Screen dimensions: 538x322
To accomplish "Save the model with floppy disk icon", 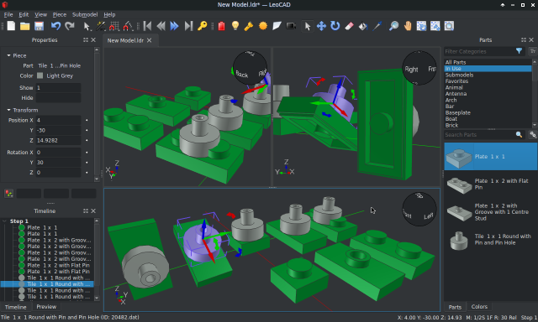I will point(40,26).
